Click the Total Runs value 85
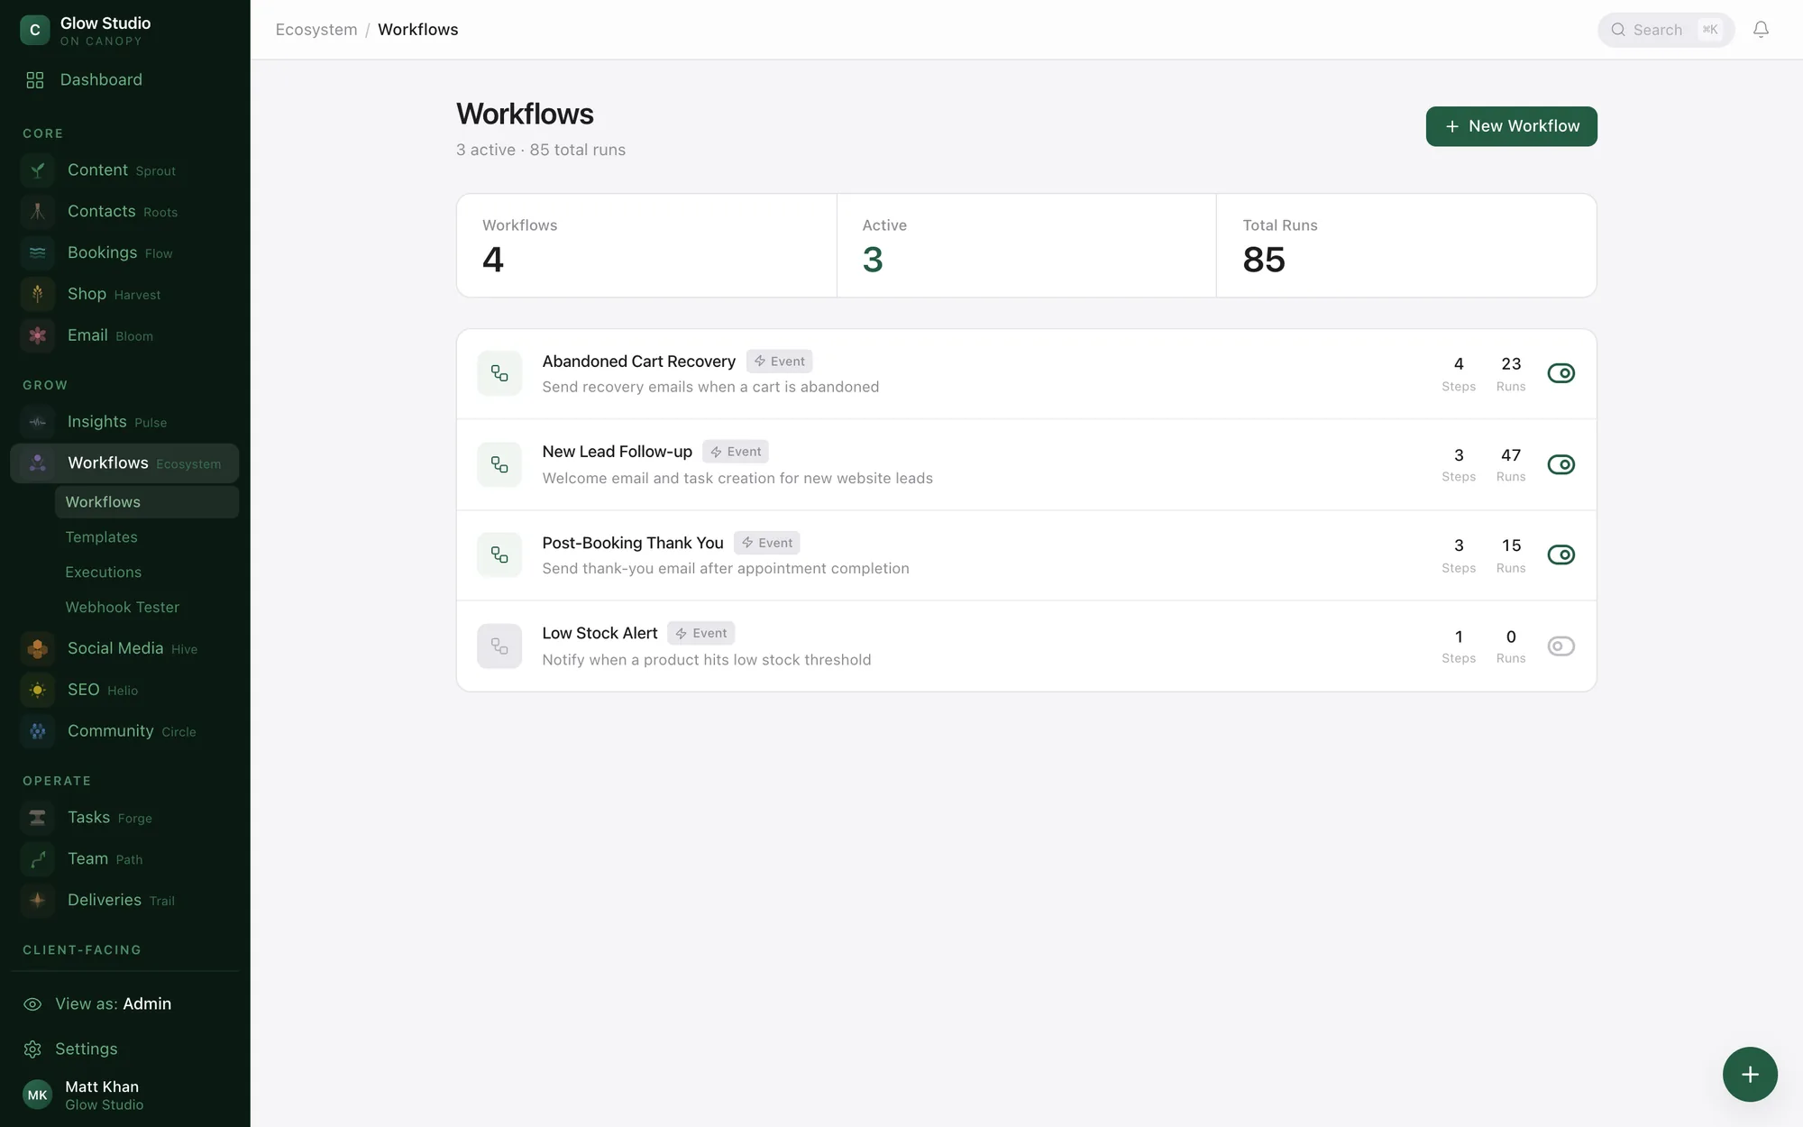The image size is (1803, 1127). [x=1264, y=261]
